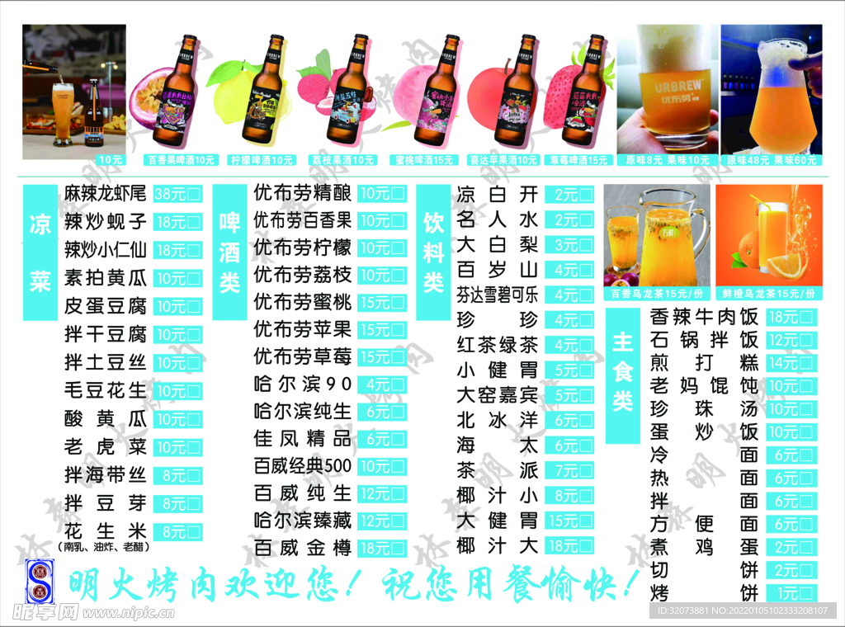Mark the 椰汁大 18元 checkbox
The width and height of the screenshot is (845, 627).
585,545
